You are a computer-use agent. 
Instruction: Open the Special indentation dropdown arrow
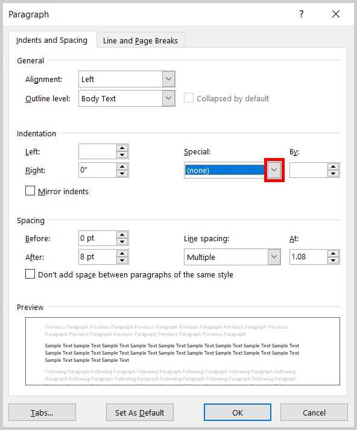(x=274, y=170)
